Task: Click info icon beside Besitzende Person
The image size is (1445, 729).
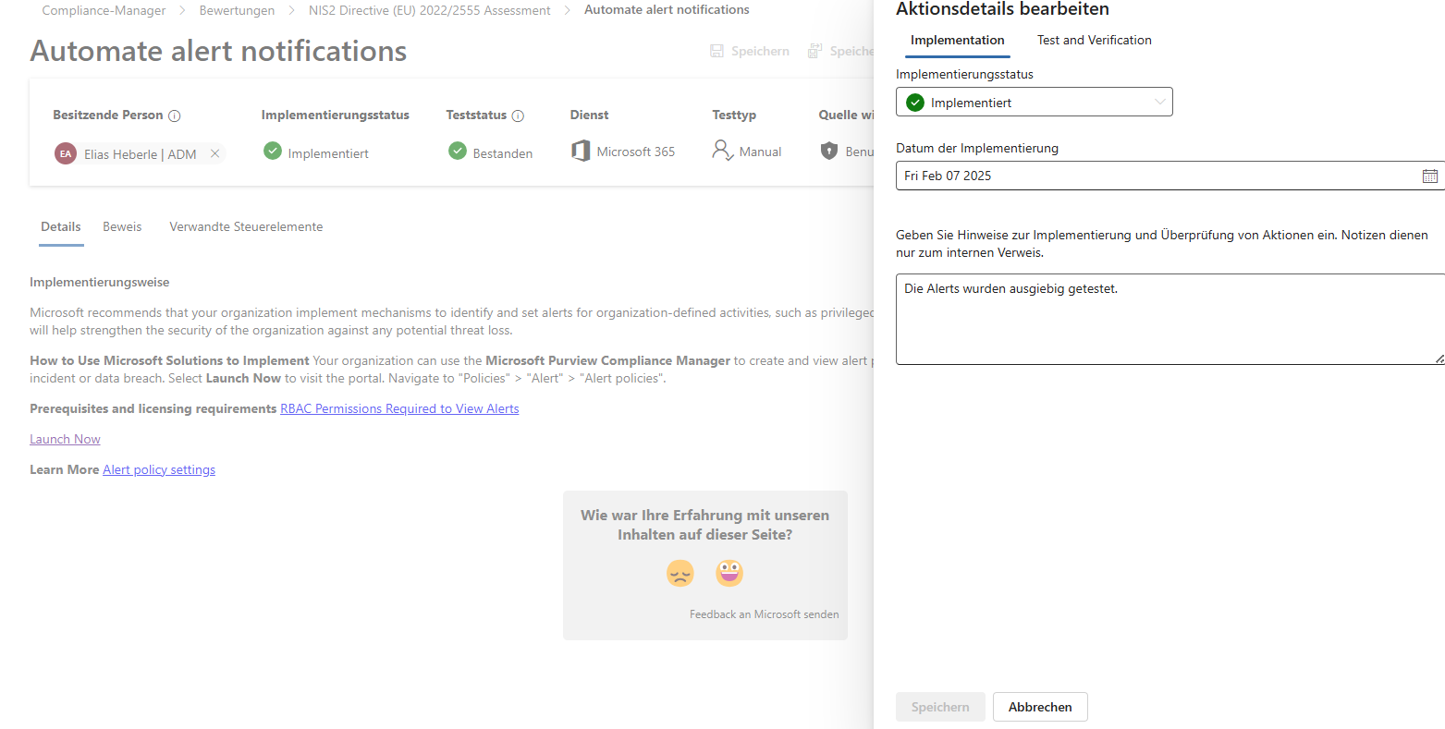Action: point(175,115)
